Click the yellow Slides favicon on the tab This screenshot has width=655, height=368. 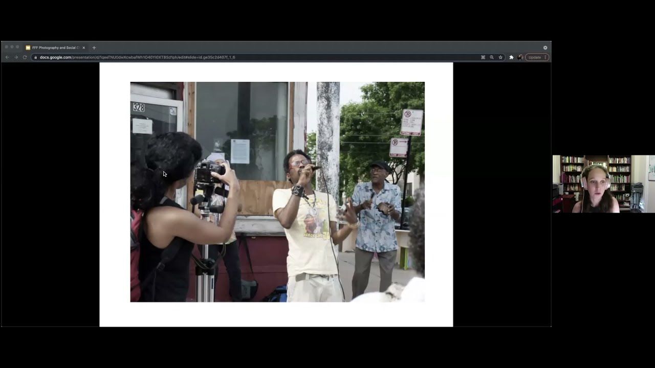click(28, 48)
